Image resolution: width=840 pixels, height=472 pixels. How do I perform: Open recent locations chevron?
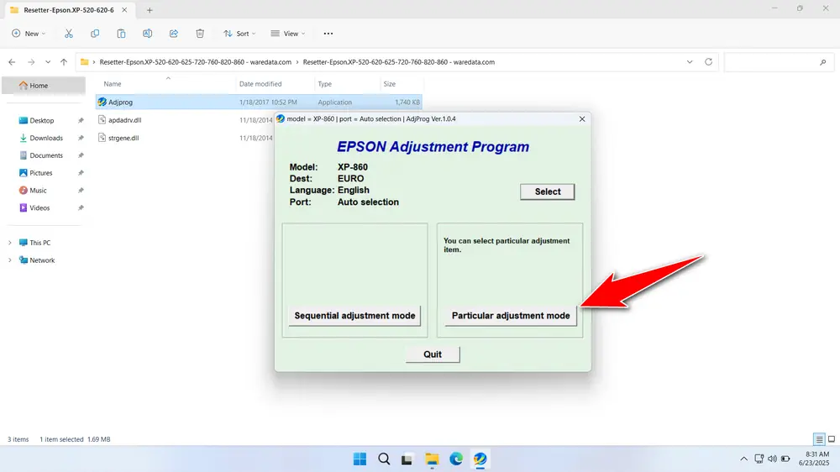(48, 62)
